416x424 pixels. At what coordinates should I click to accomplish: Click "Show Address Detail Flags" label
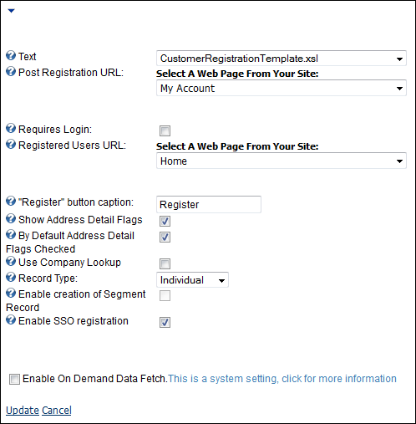(80, 220)
